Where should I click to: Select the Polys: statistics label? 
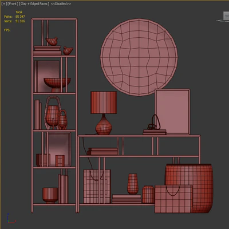pyautogui.click(x=8, y=17)
